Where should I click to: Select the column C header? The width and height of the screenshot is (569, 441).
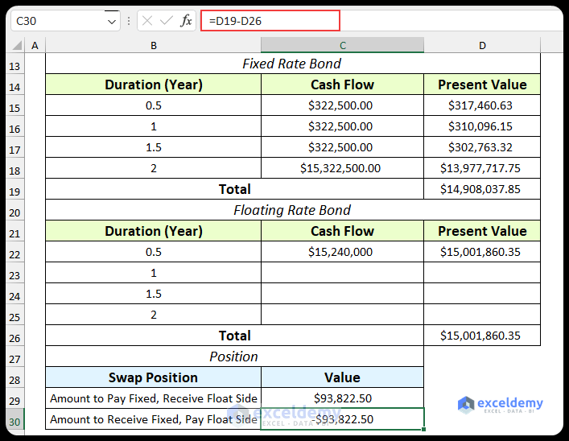[x=342, y=46]
